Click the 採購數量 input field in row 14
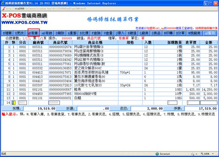This screenshot has width=219, height=157. [173, 102]
